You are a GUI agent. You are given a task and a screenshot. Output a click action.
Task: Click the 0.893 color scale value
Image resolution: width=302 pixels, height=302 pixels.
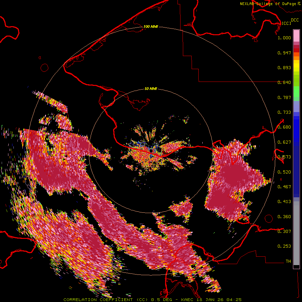point(284,67)
